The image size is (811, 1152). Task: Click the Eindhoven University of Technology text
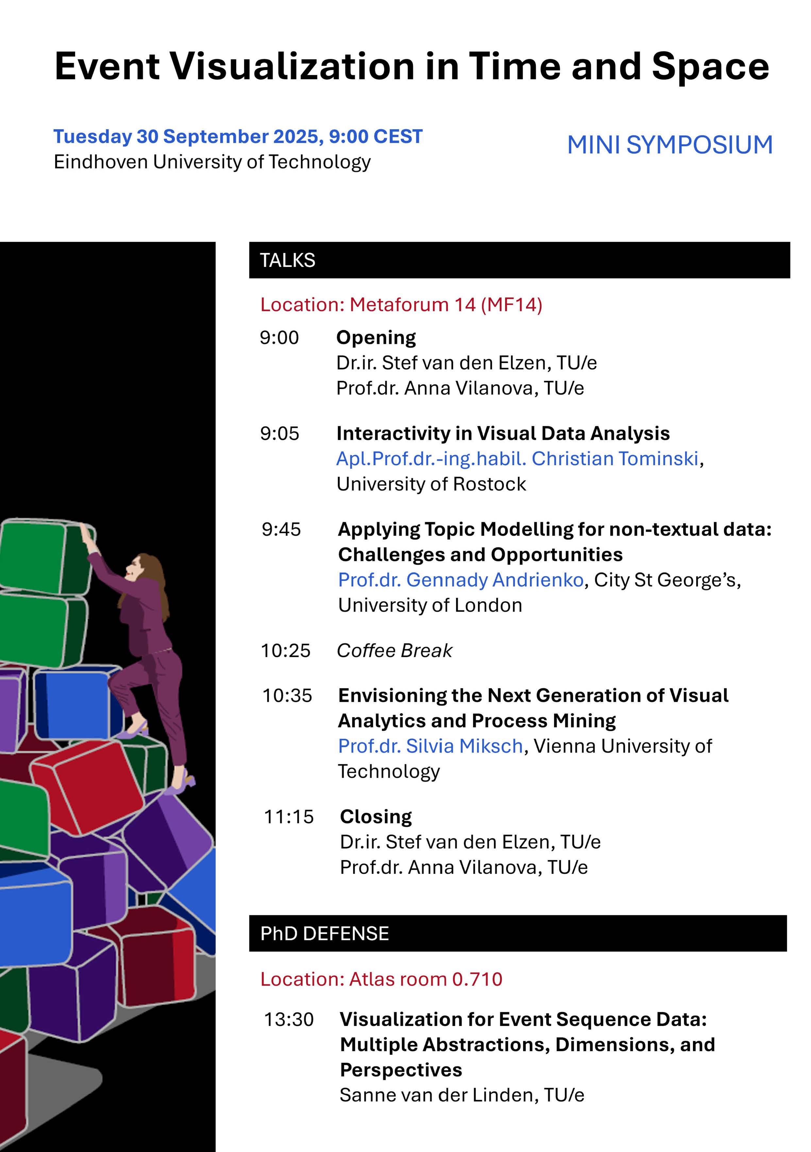point(212,162)
